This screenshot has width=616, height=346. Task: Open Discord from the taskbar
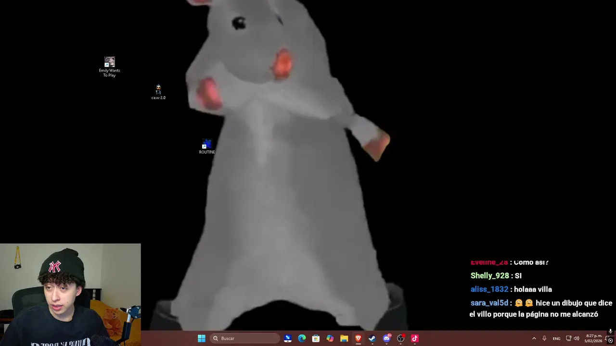tap(386, 338)
